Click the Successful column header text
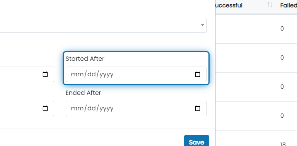297x146 pixels. tap(229, 5)
